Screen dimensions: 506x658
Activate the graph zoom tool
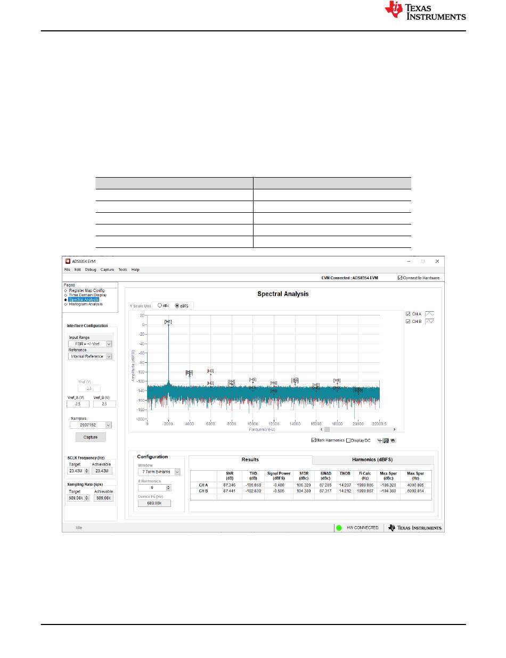(x=386, y=440)
